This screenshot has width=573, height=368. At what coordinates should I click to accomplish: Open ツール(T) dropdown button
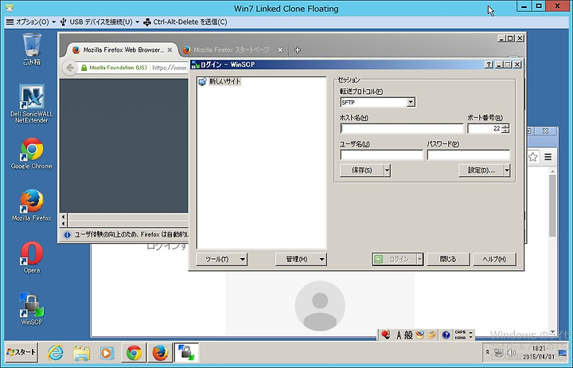[x=221, y=259]
